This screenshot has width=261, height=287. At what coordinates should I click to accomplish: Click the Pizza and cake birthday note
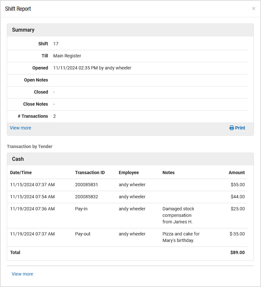(181, 237)
